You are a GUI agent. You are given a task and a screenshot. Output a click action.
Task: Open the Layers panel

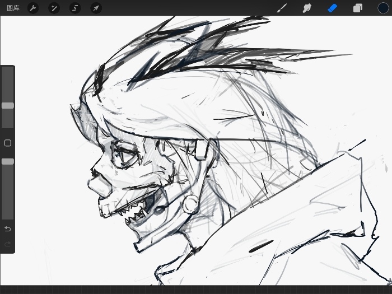[x=357, y=8]
